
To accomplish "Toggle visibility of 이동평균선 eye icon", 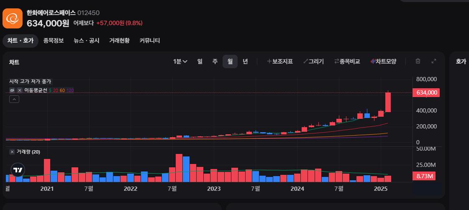I will point(13,90).
